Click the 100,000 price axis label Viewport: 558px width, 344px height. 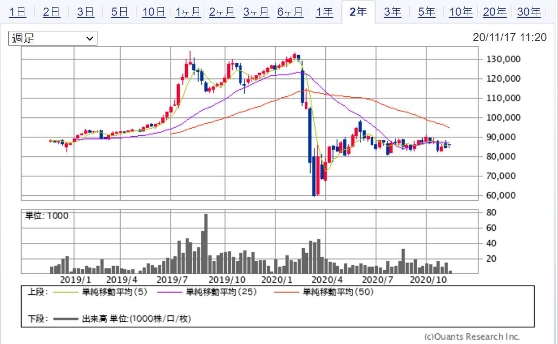click(x=503, y=118)
